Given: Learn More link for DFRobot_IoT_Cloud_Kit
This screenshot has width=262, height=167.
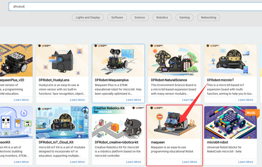Looking at the screenshot, I should click(77, 162).
